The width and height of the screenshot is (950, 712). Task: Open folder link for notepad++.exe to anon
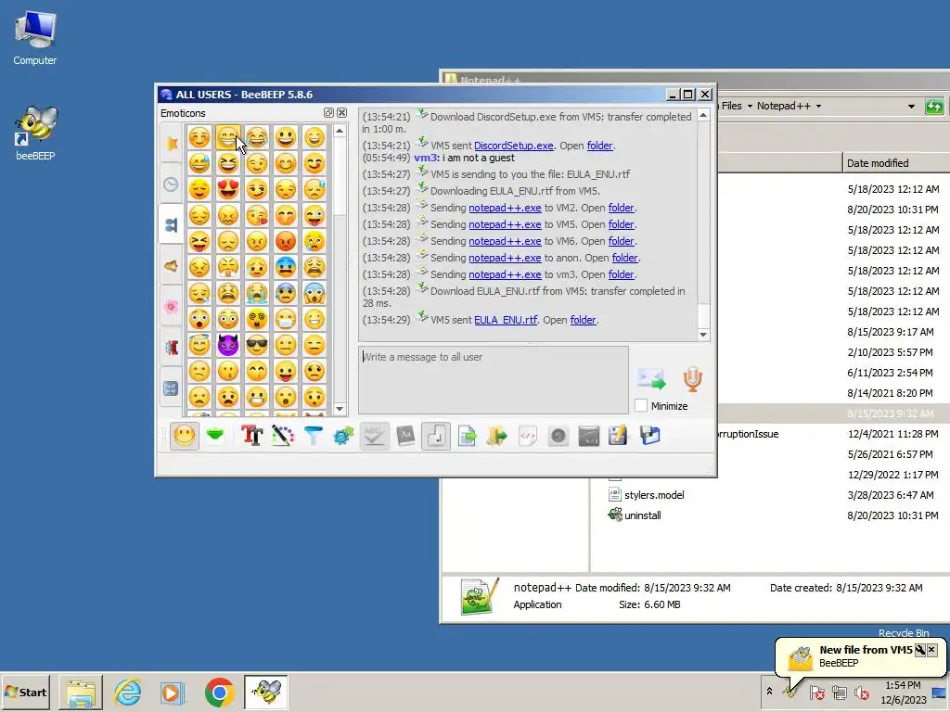[x=624, y=258]
